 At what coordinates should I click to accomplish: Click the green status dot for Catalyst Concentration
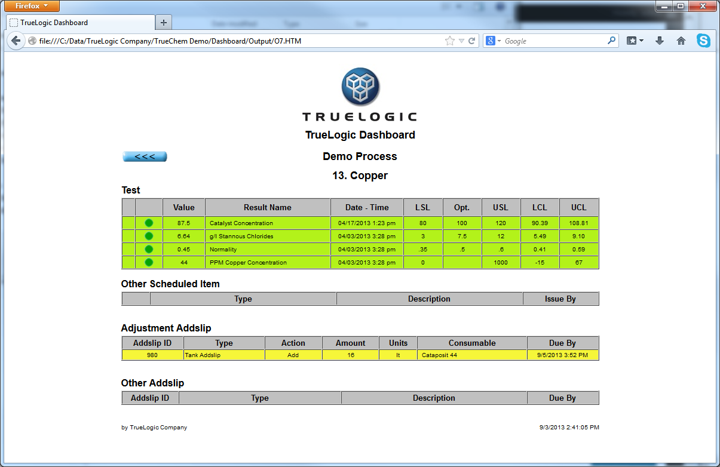[x=149, y=223]
